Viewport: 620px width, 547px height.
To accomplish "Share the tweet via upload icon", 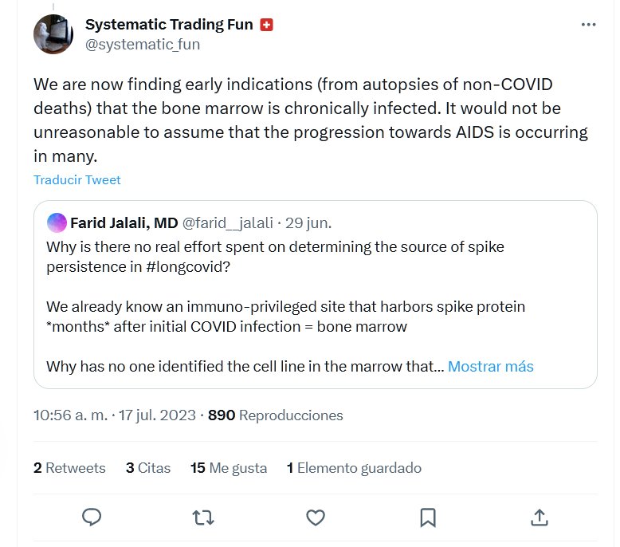I will (540, 517).
